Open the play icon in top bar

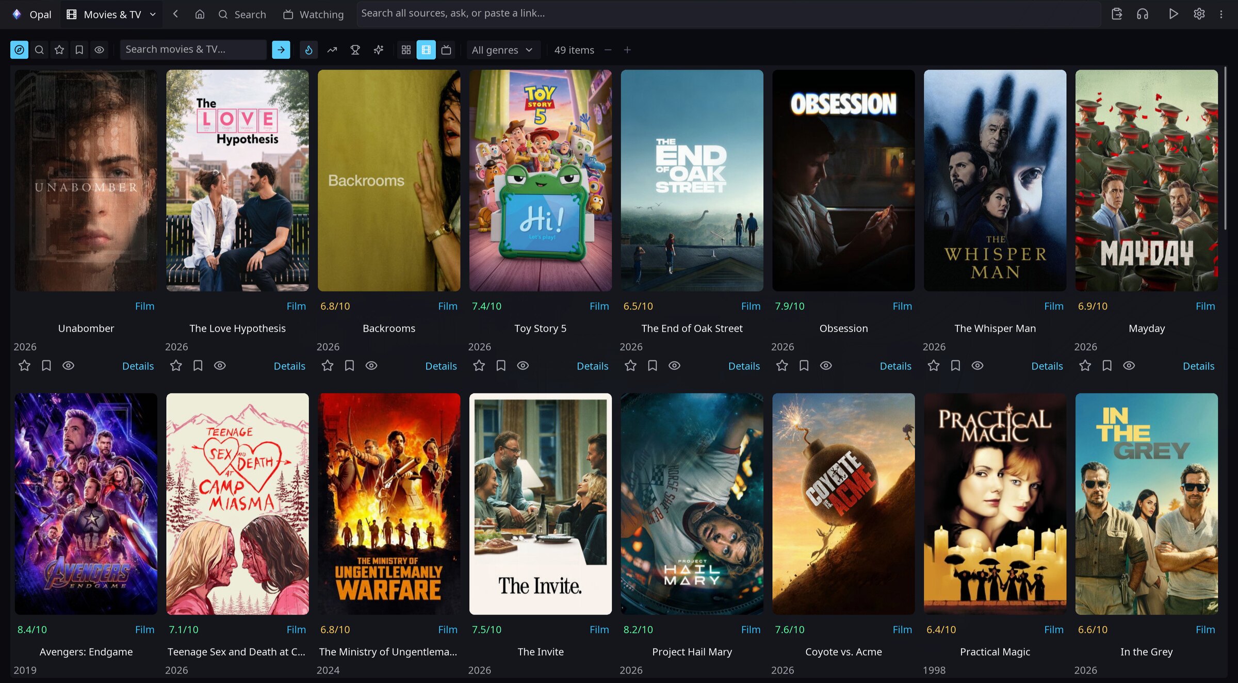click(1173, 14)
